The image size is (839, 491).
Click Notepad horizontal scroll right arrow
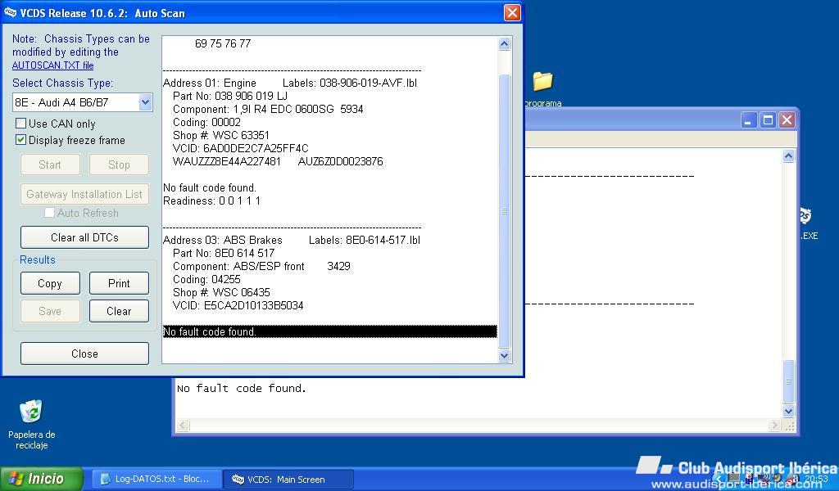click(774, 426)
